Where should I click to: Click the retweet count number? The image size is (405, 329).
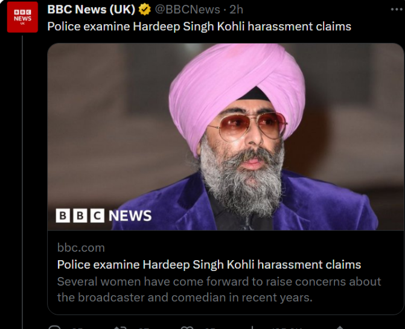pyautogui.click(x=145, y=328)
